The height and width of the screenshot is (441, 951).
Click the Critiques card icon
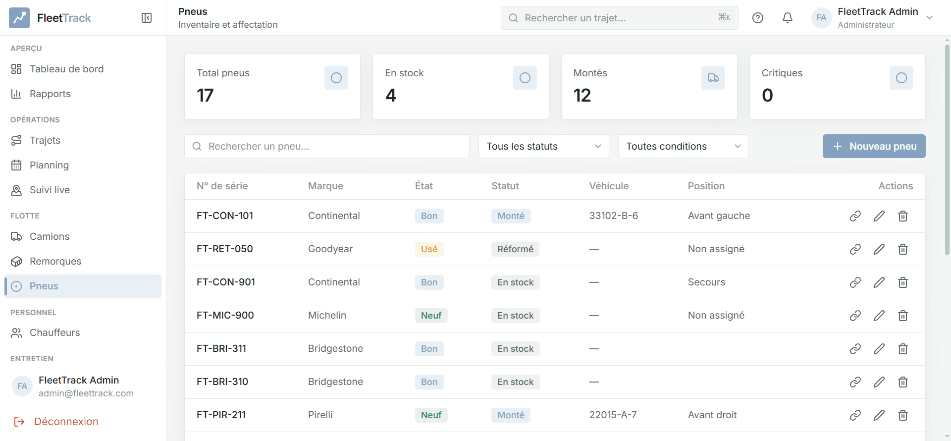[x=901, y=78]
